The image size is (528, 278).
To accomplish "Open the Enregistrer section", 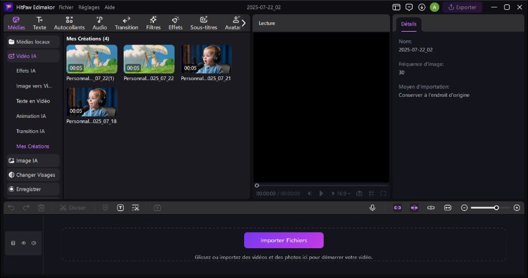I will (33, 189).
